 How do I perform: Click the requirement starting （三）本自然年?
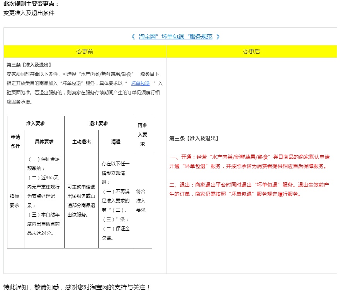click(x=44, y=224)
